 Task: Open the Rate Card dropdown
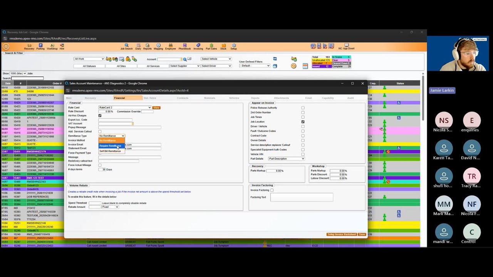click(x=125, y=108)
